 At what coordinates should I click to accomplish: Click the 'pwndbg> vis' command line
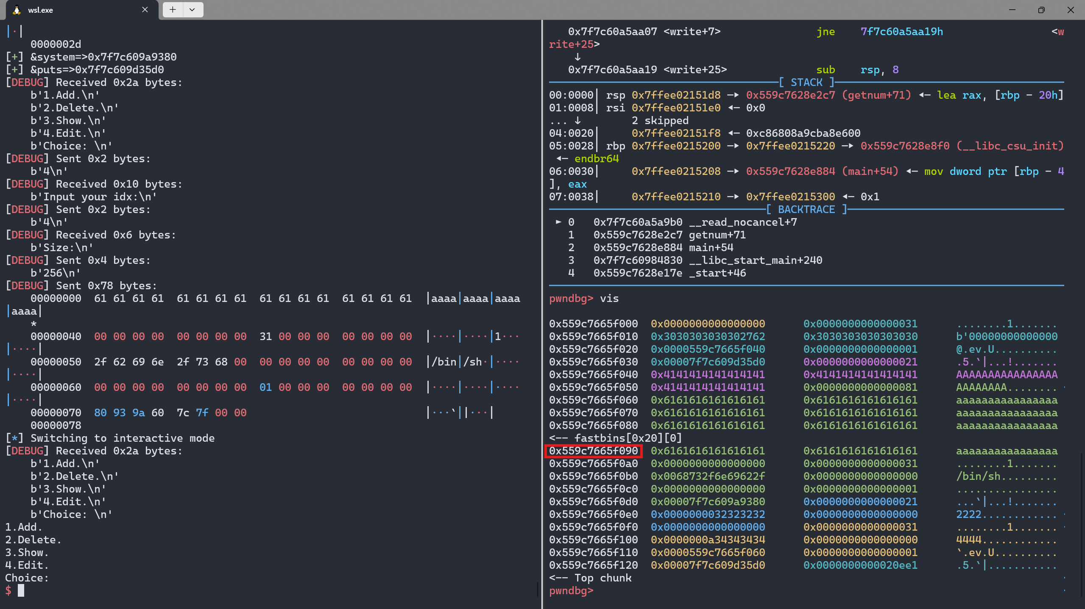click(x=584, y=298)
